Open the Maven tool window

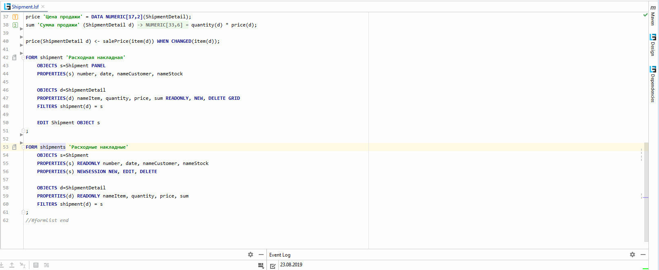pos(653,15)
